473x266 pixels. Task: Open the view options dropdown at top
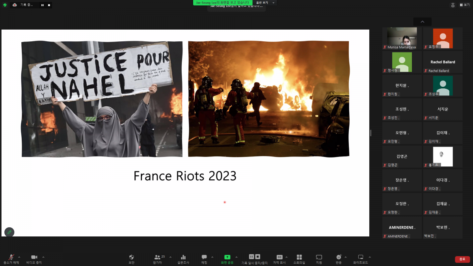(264, 3)
